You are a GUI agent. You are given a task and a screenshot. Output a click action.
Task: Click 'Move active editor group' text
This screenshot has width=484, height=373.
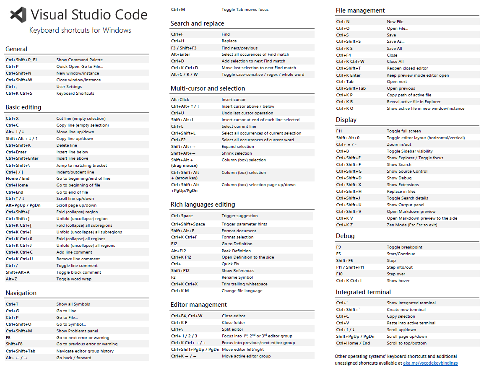tap(246, 356)
